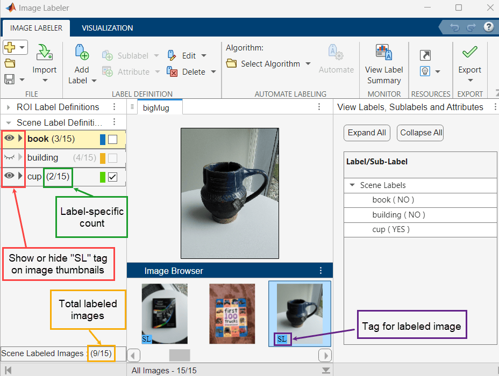Click the orange color swatch for building
Image resolution: width=499 pixels, height=376 pixels.
tap(103, 158)
